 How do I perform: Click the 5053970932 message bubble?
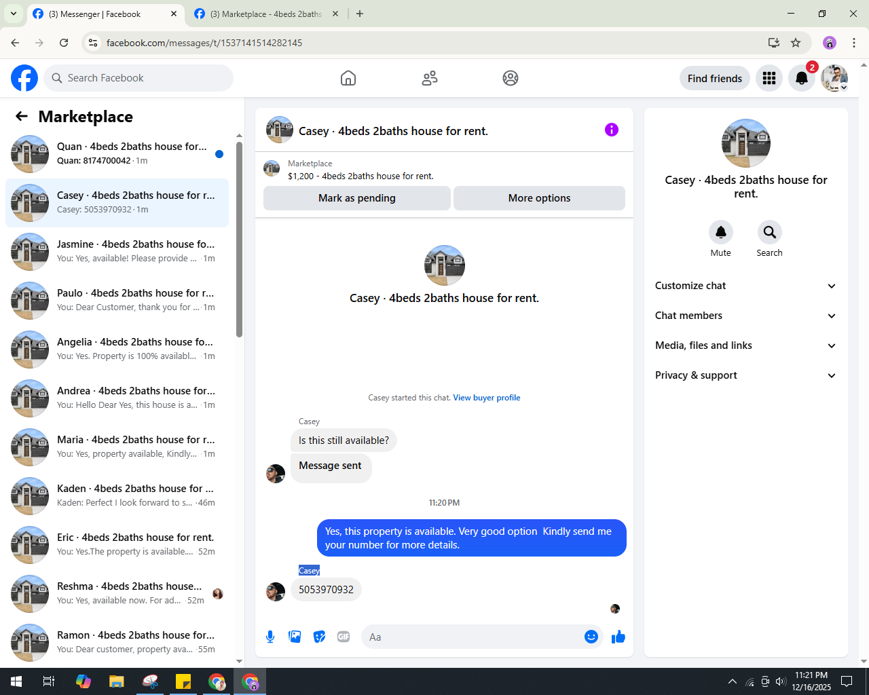(326, 590)
